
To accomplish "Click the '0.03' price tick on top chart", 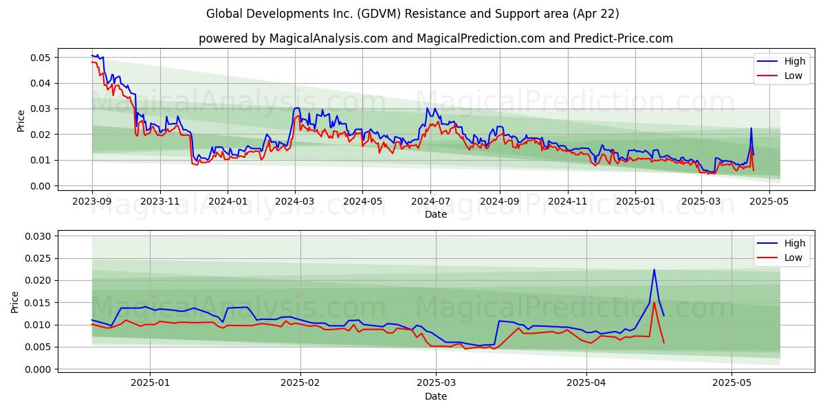I will tap(41, 108).
